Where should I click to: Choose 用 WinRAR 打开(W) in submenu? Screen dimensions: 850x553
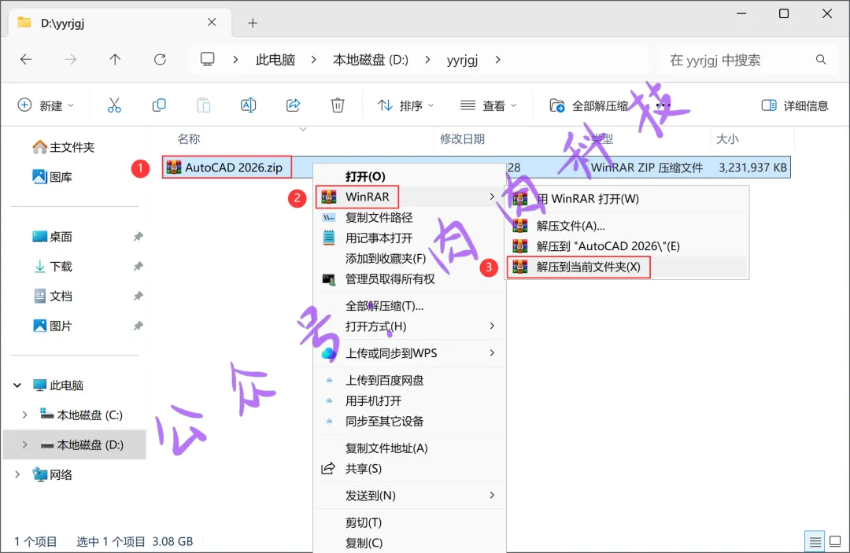tap(626, 199)
